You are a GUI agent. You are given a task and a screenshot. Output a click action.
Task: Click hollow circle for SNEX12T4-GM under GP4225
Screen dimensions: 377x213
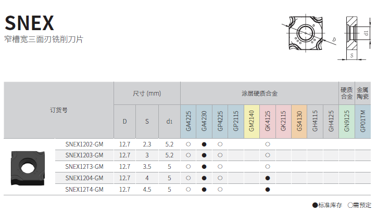point(220,190)
